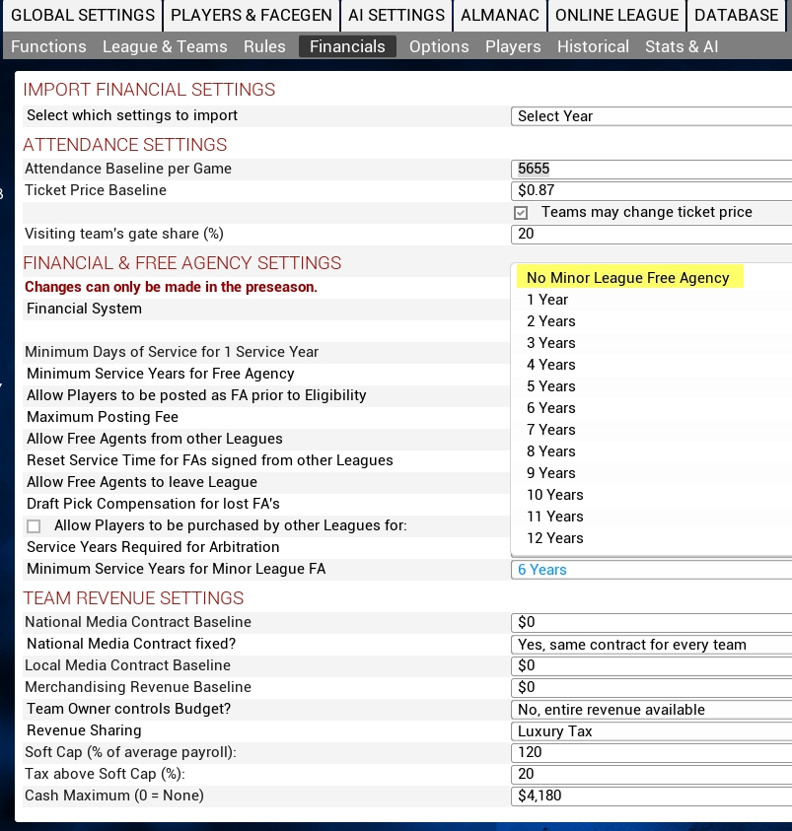Expand the Revenue Sharing Luxury Tax dropdown
The image size is (792, 831).
(651, 731)
